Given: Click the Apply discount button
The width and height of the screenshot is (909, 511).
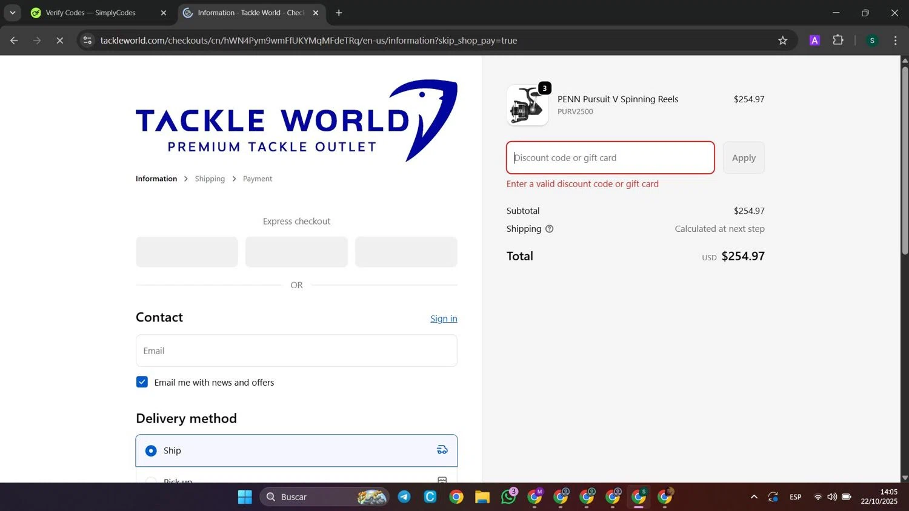Looking at the screenshot, I should pyautogui.click(x=744, y=157).
